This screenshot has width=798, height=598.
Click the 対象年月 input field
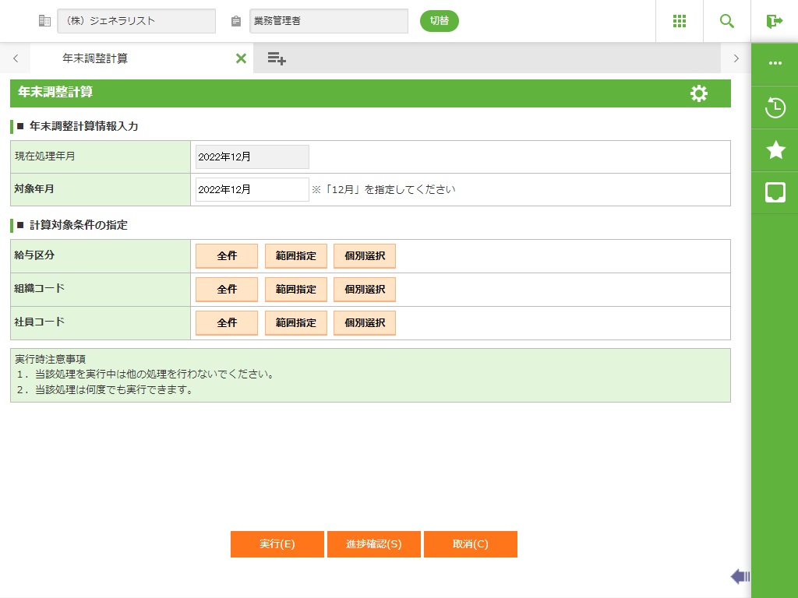click(252, 189)
